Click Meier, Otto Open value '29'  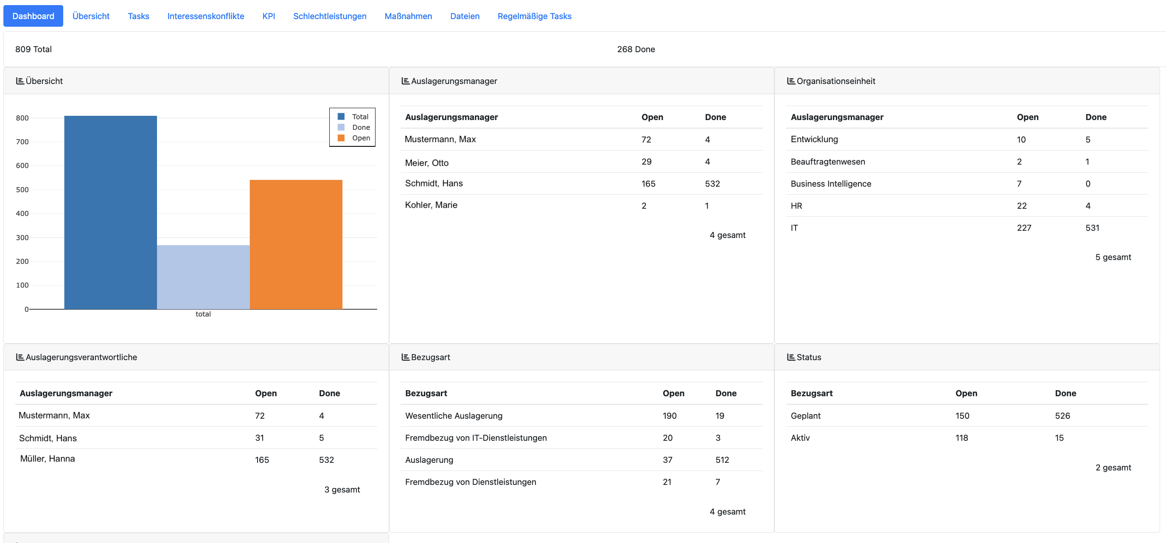pyautogui.click(x=646, y=162)
